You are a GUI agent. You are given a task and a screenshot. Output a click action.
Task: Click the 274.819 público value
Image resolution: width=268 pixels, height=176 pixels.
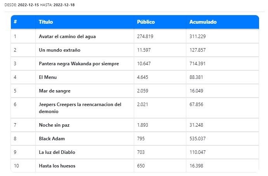[x=145, y=37]
